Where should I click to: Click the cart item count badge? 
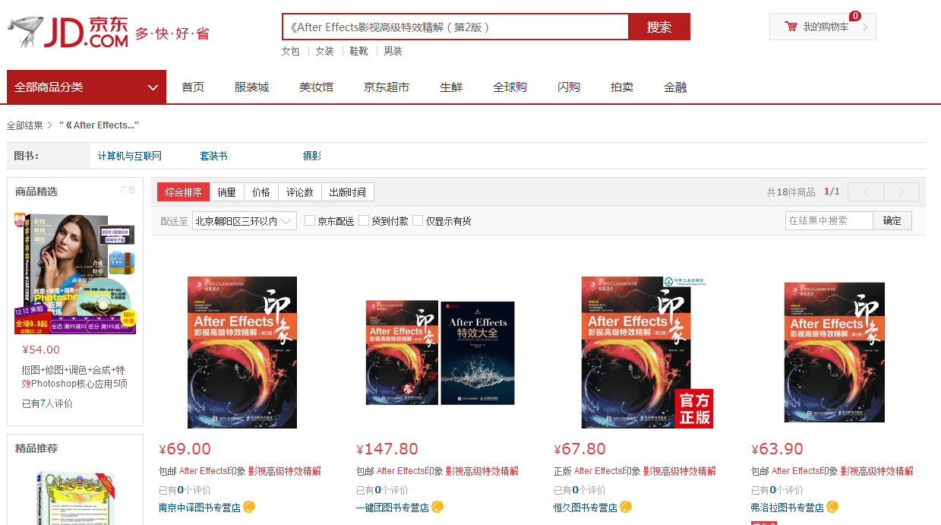pyautogui.click(x=855, y=16)
